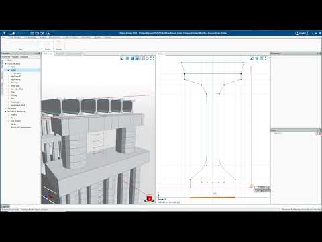Click the user account icon in the title bar
The height and width of the screenshot is (242, 322).
click(297, 33)
